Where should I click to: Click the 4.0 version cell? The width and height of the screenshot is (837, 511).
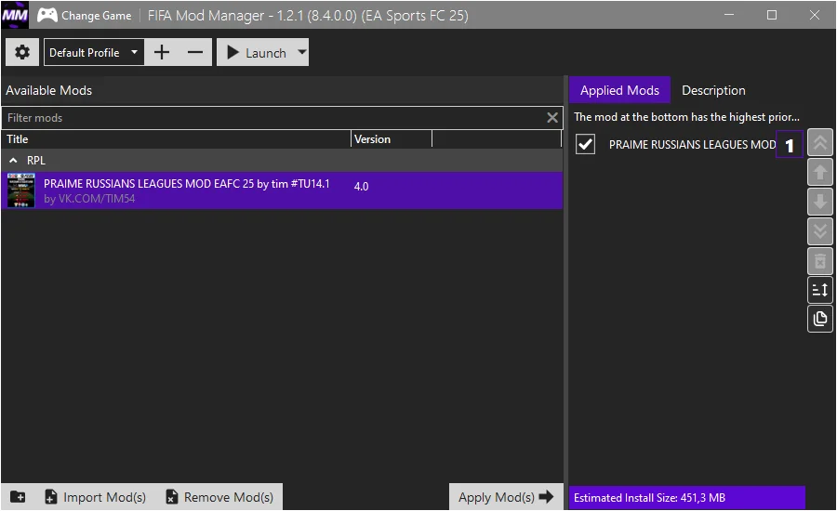tap(362, 187)
